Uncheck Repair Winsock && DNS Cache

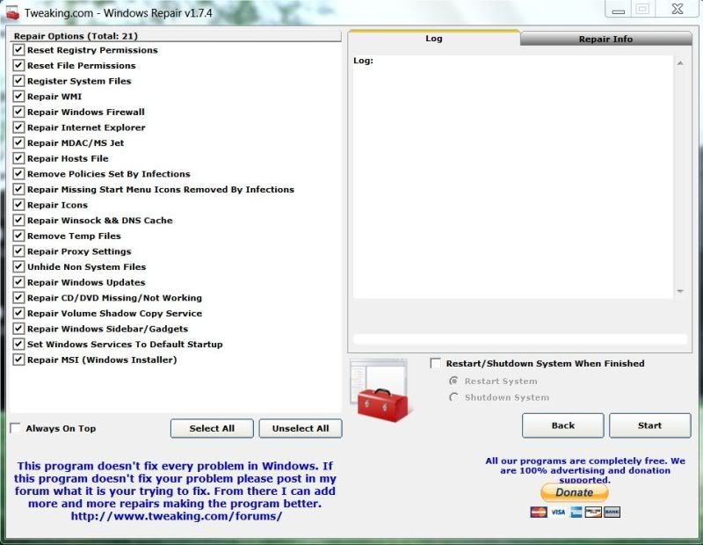tap(18, 220)
